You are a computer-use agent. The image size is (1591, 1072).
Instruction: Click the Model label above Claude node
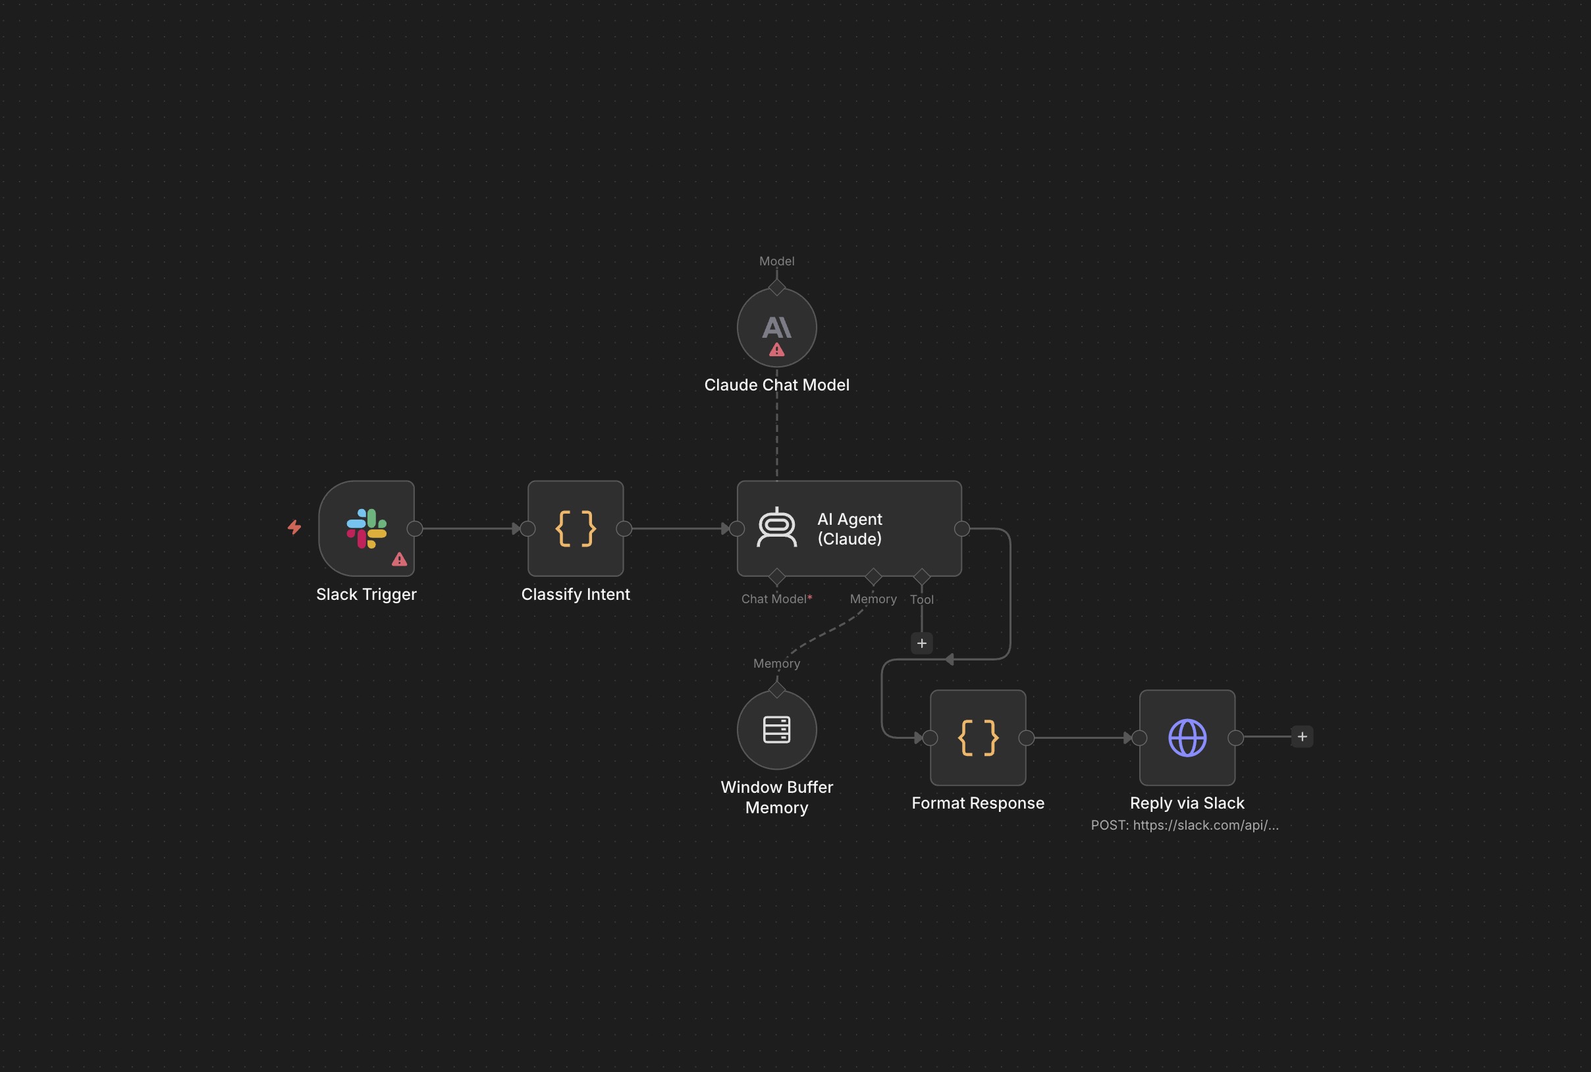click(776, 261)
